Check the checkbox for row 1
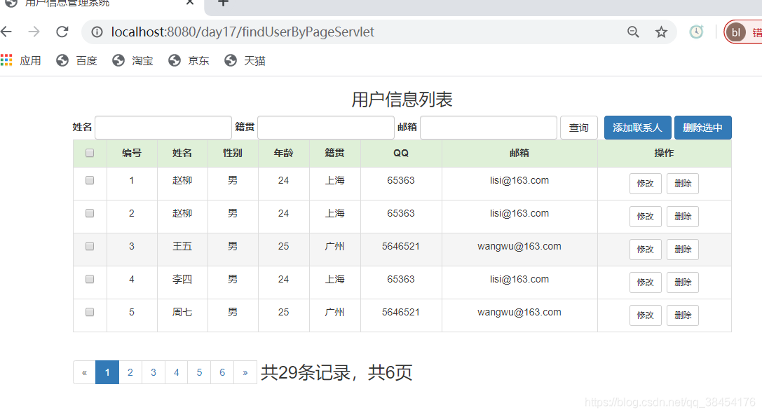Viewport: 762px width, 415px height. [x=90, y=180]
